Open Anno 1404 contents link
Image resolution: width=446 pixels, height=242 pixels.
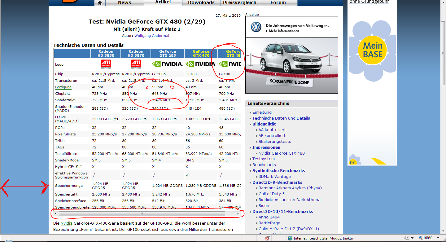point(269,217)
